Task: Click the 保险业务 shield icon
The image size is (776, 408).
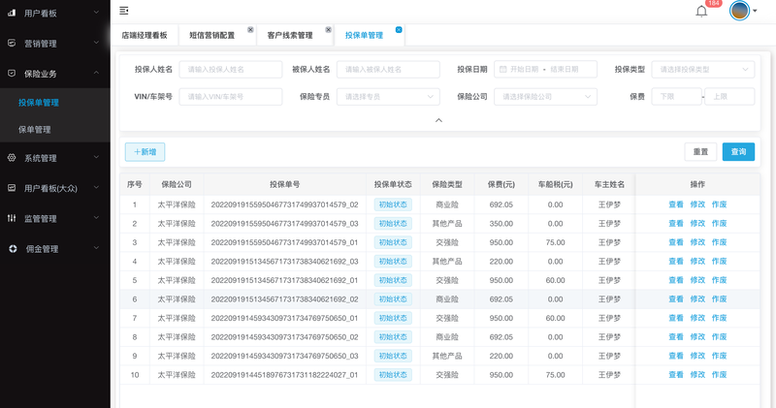Action: (12, 74)
